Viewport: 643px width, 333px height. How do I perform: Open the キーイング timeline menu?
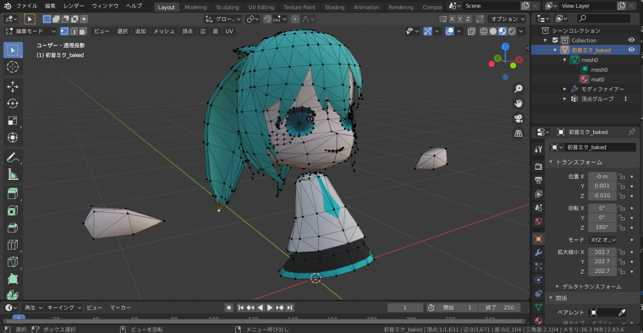click(64, 307)
